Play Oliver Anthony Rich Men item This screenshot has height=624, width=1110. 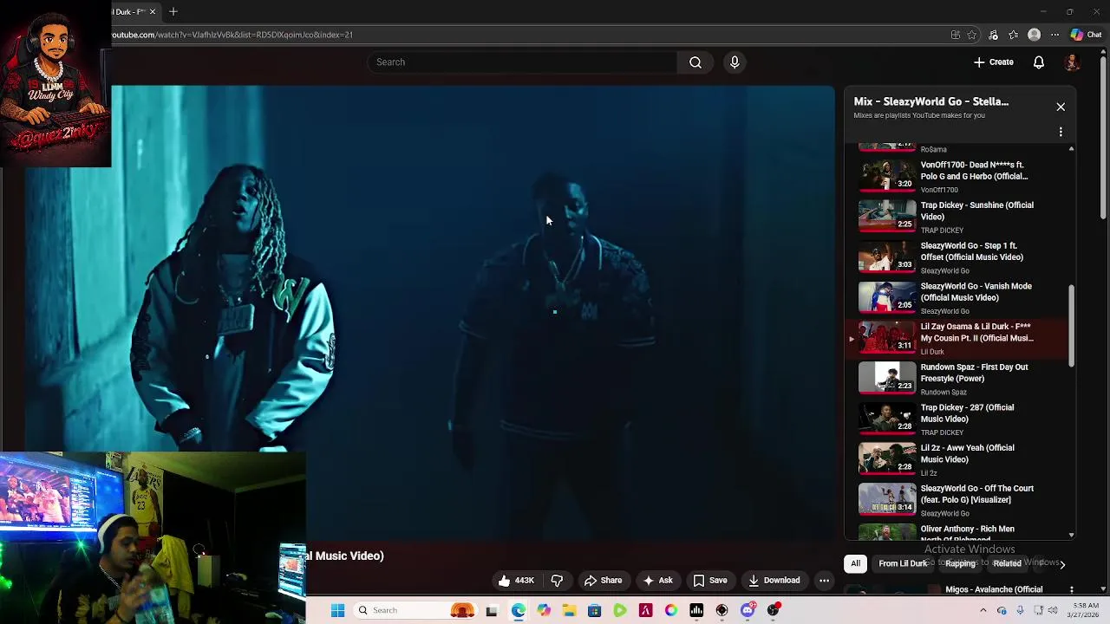click(957, 530)
